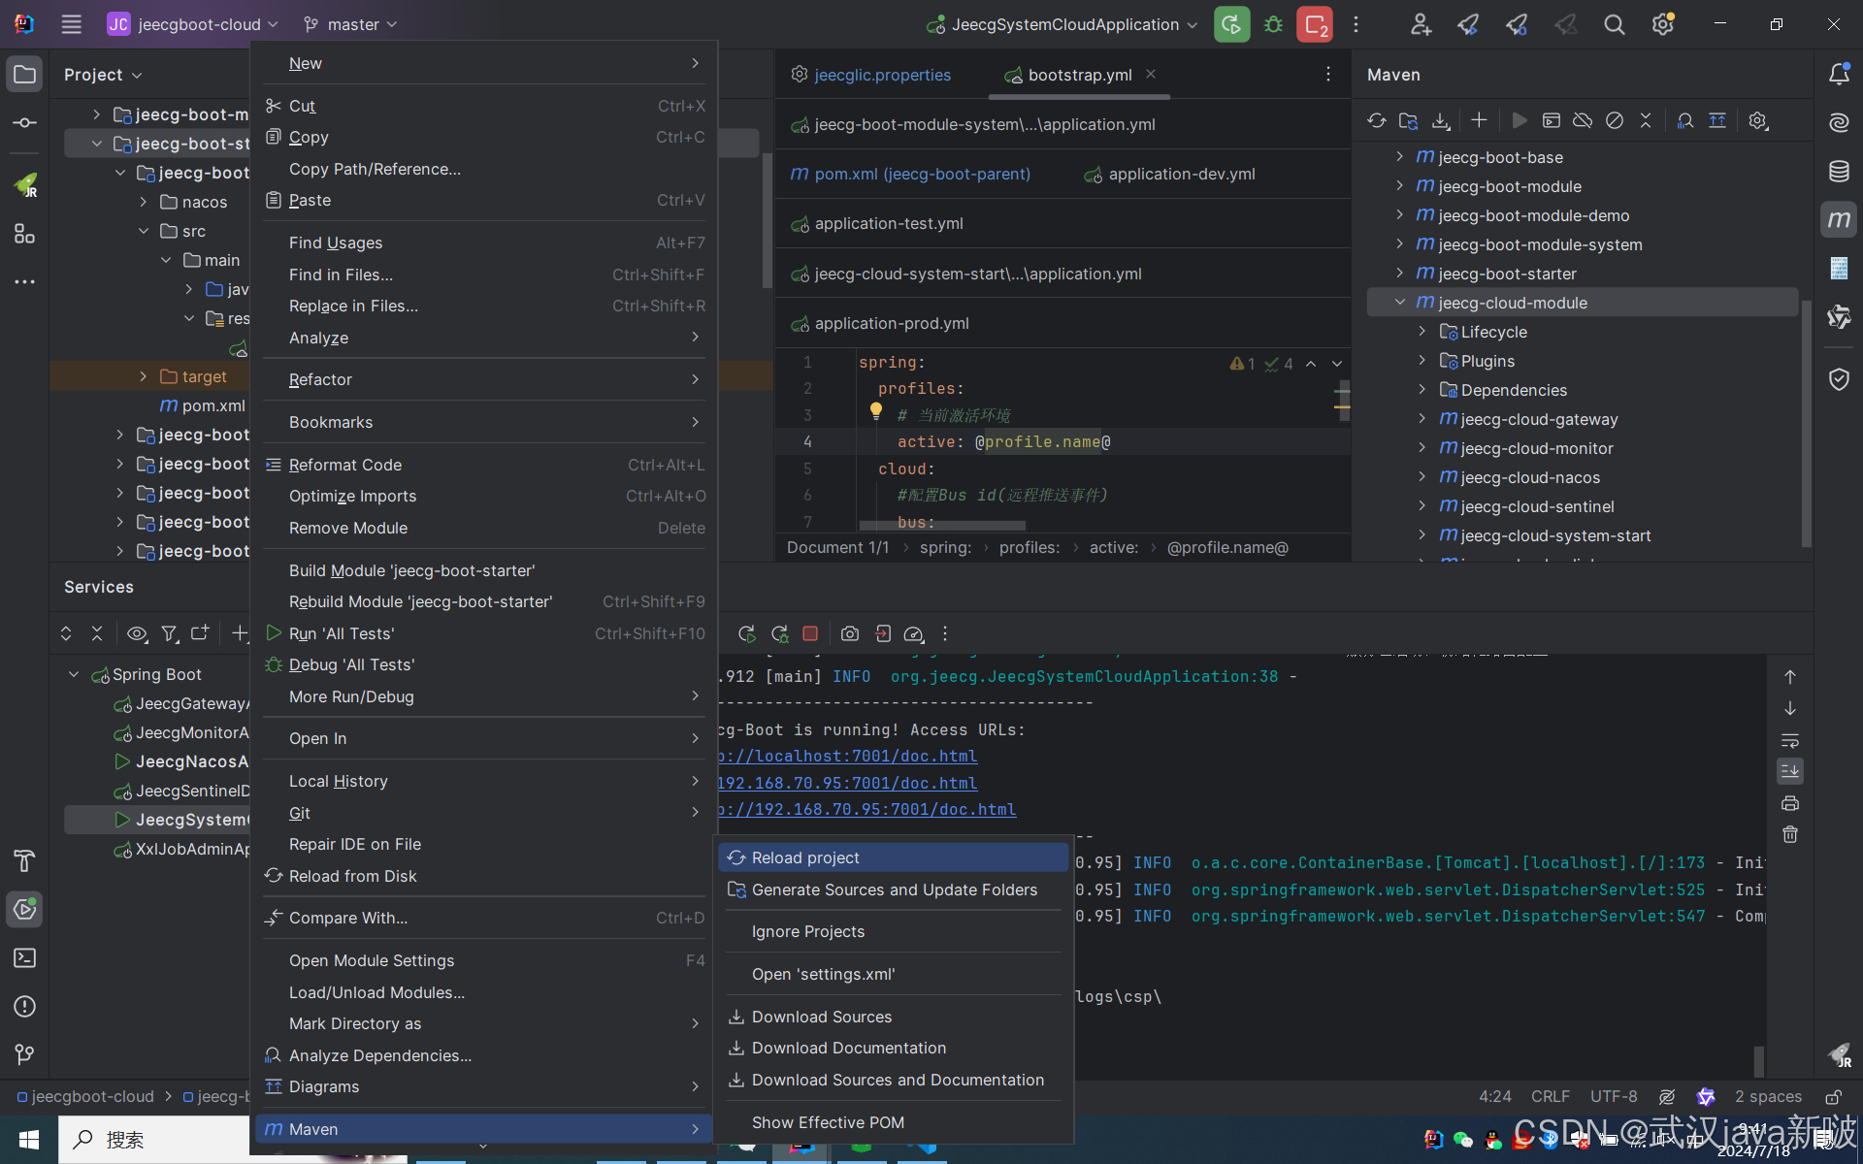Open the Database tool window icon
This screenshot has height=1164, width=1863.
tap(1839, 171)
